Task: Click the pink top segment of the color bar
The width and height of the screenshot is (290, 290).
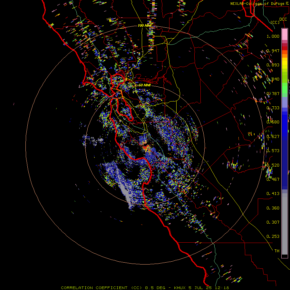Action: pyautogui.click(x=285, y=34)
